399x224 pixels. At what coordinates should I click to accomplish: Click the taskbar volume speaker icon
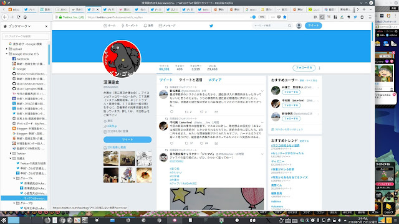tap(340, 220)
